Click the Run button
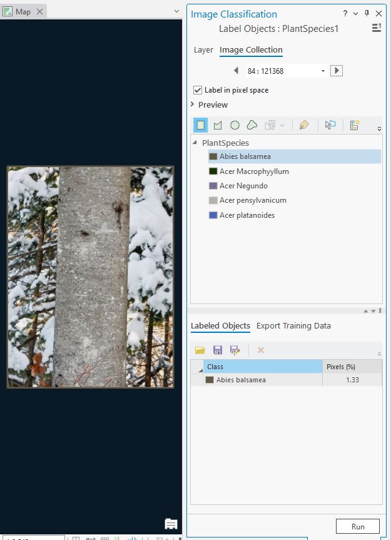This screenshot has height=540, width=391. (x=358, y=527)
